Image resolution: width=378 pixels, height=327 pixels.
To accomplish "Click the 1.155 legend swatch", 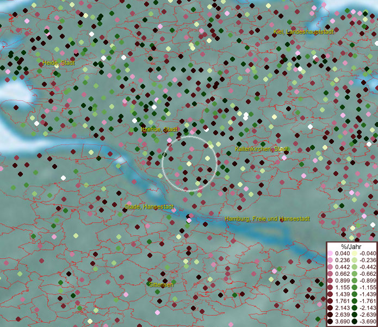I will (x=330, y=287).
